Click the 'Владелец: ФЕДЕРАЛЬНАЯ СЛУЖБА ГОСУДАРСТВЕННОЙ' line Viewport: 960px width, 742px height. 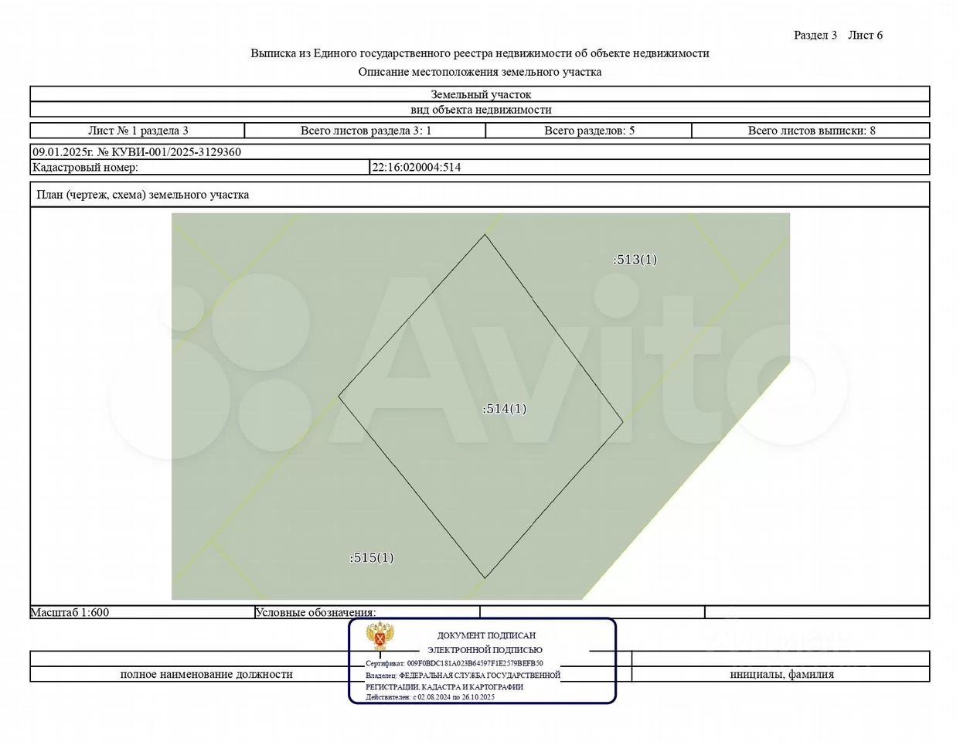463,675
